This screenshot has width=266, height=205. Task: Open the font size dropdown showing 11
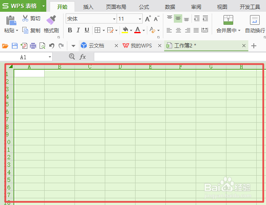point(140,19)
